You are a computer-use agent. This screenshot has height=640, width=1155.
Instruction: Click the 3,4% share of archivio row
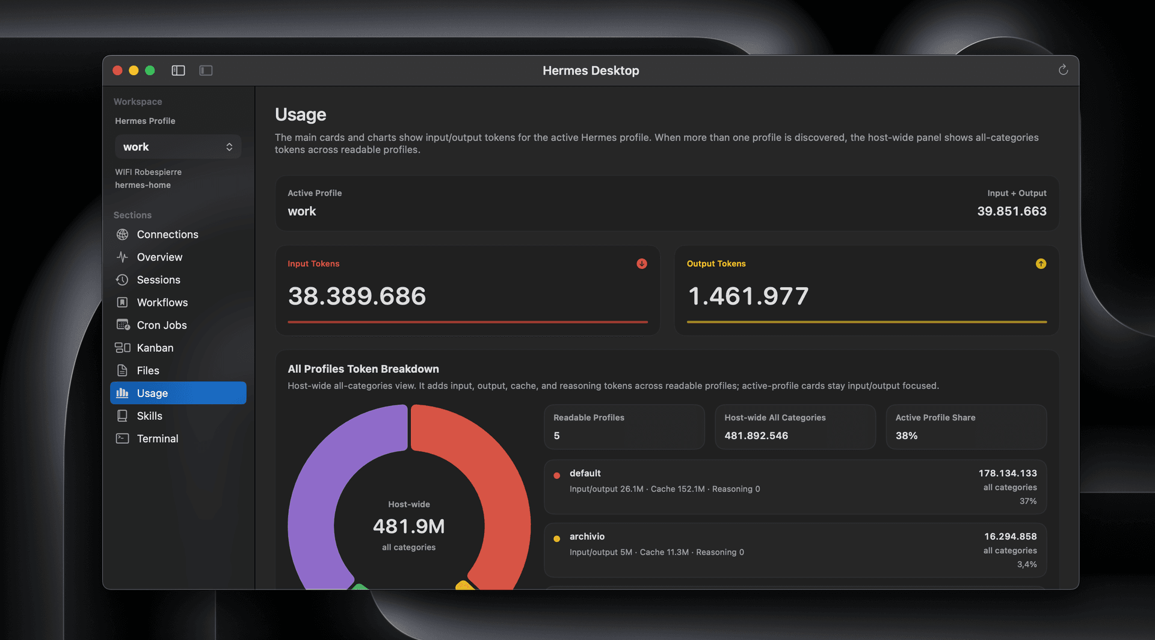[x=1027, y=564]
